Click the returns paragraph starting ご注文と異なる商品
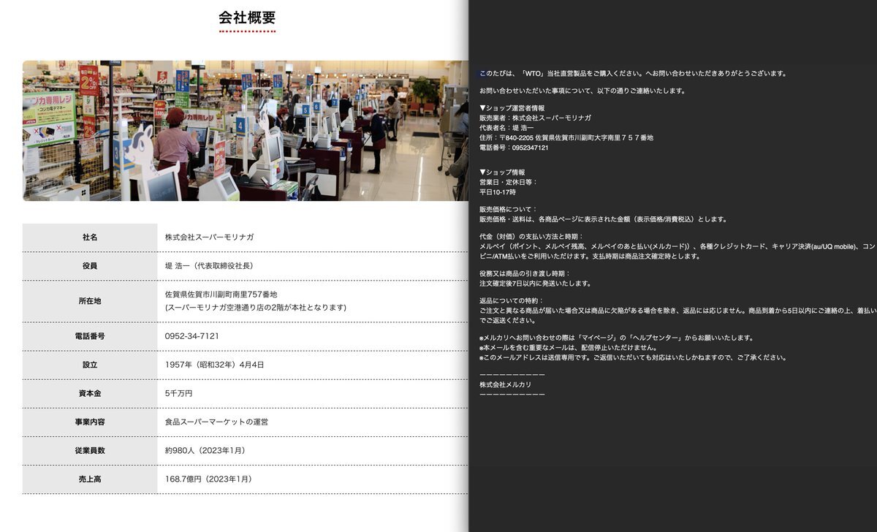 [x=677, y=316]
